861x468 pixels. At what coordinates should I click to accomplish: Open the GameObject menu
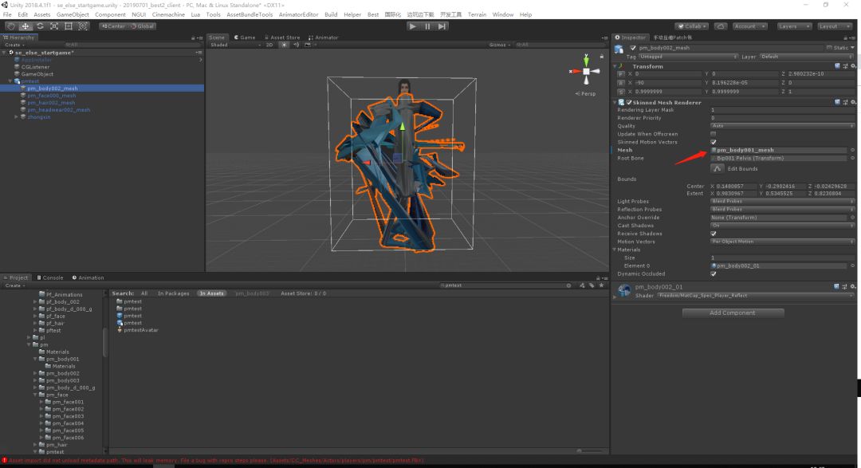73,14
